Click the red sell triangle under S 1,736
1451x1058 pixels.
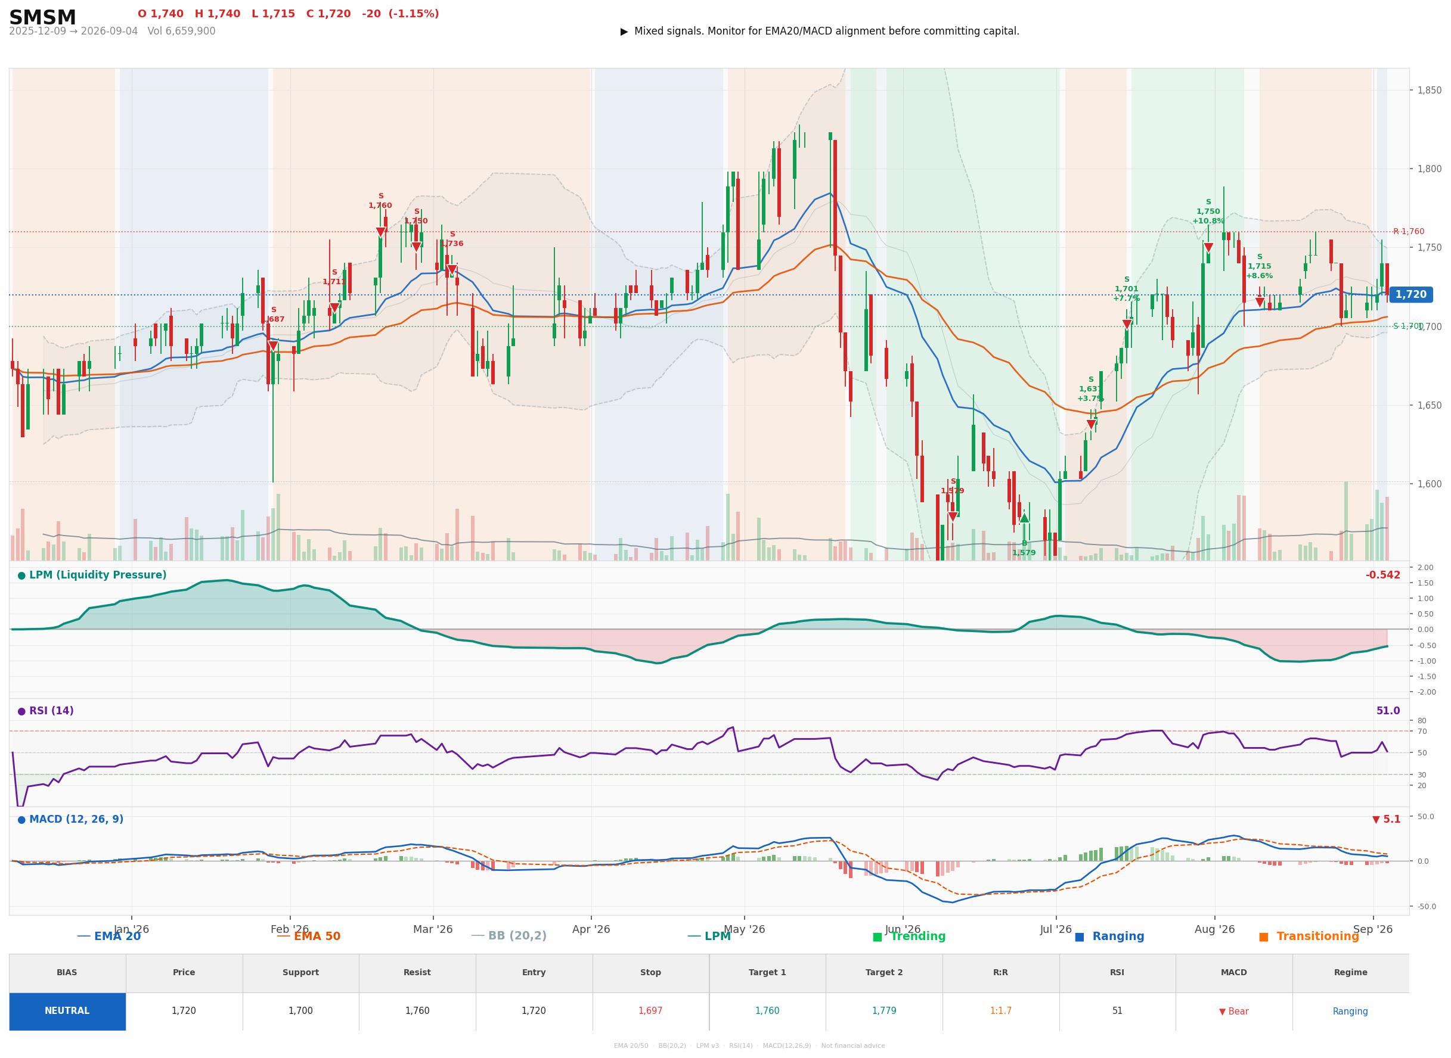452,270
